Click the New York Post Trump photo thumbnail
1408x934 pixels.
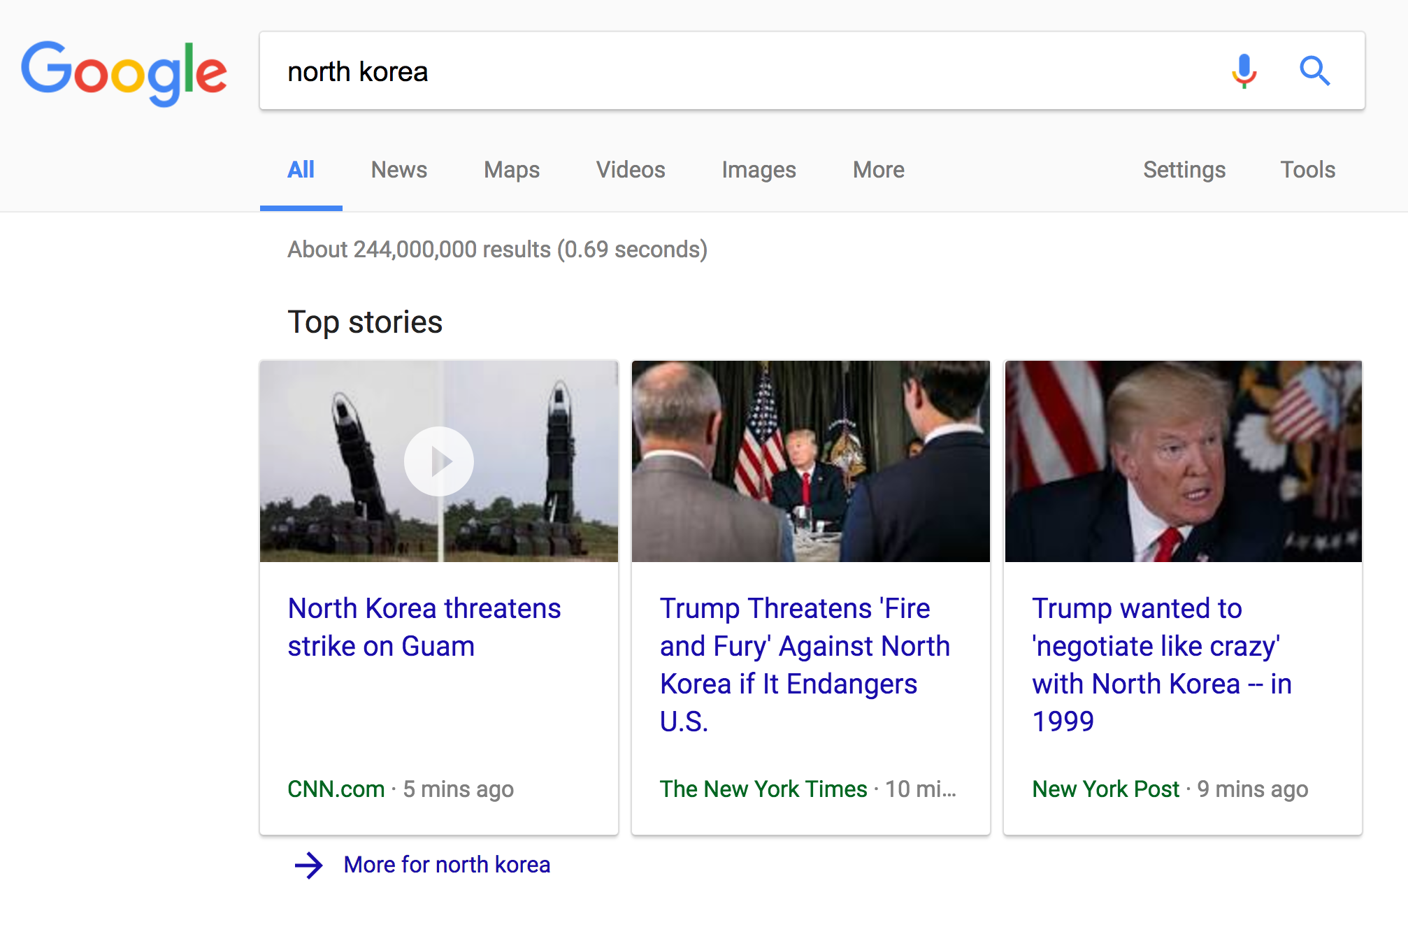pyautogui.click(x=1183, y=461)
